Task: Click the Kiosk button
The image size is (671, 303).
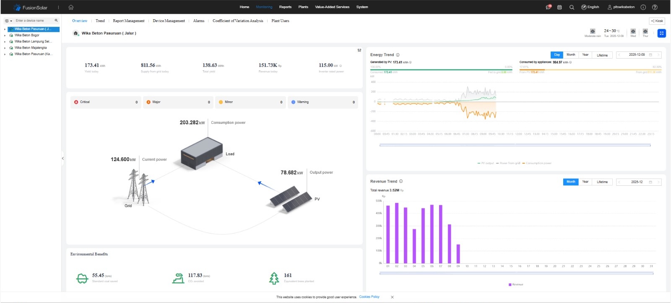Action: [x=657, y=21]
